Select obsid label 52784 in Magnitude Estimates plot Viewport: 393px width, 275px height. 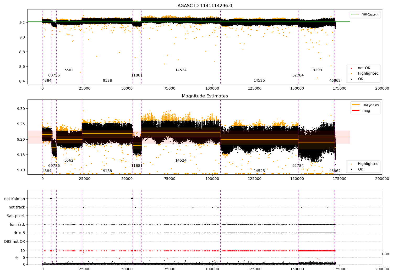click(298, 166)
